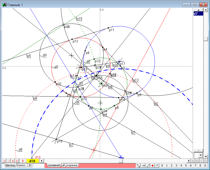Select the segment with endpoints tool
Screen dimensions: 210x170
click(x=138, y=165)
